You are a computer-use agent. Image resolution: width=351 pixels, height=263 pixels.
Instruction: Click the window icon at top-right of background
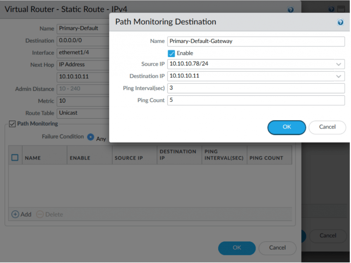coord(341,9)
